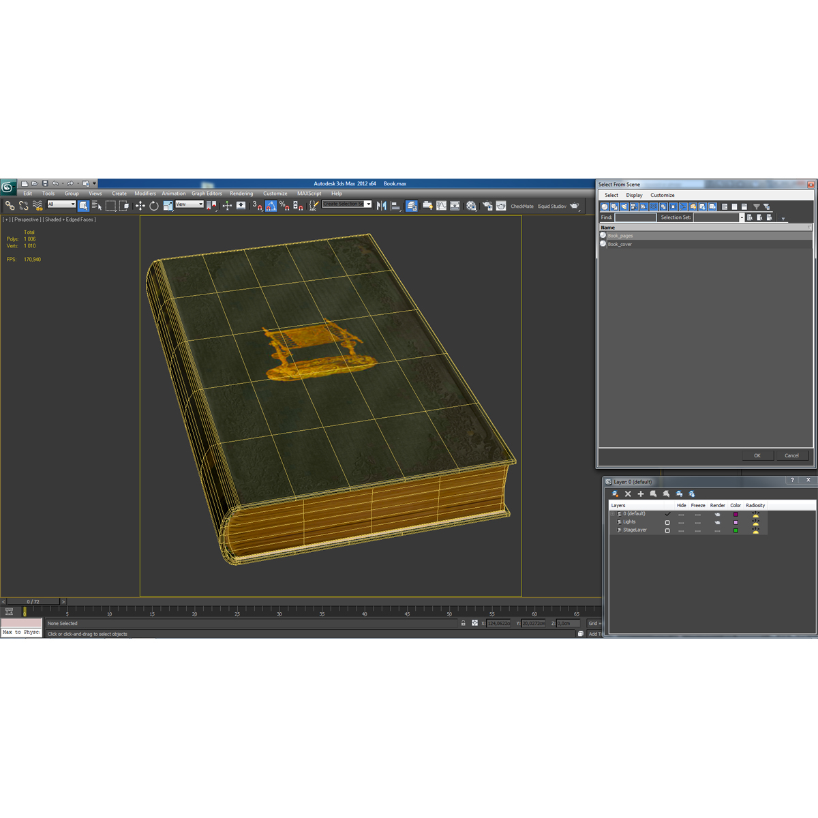Toggle Display Cameras filter in Select From Scene
Screen dimensions: 818x818
(633, 207)
